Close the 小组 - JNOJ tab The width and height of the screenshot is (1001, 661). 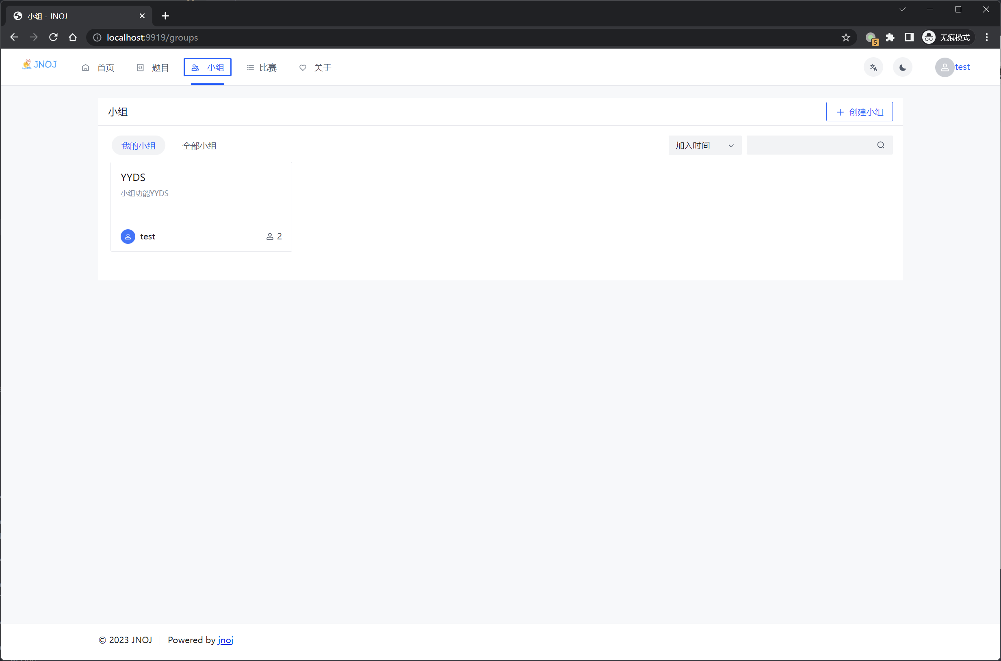click(142, 16)
